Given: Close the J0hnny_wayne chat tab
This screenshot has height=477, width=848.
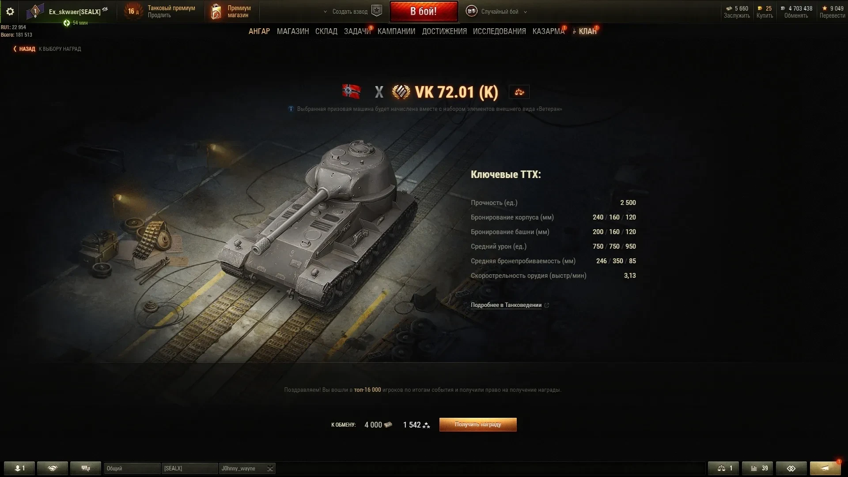Looking at the screenshot, I should point(270,468).
